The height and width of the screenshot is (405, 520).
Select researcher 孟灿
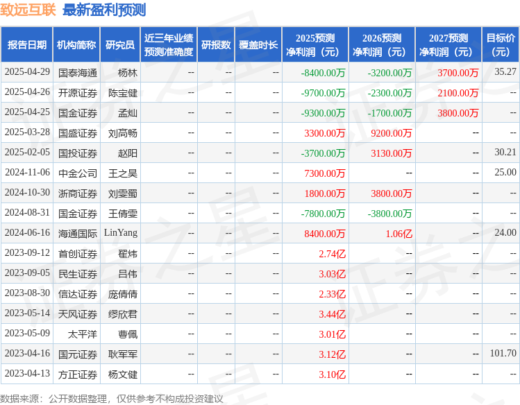click(127, 113)
